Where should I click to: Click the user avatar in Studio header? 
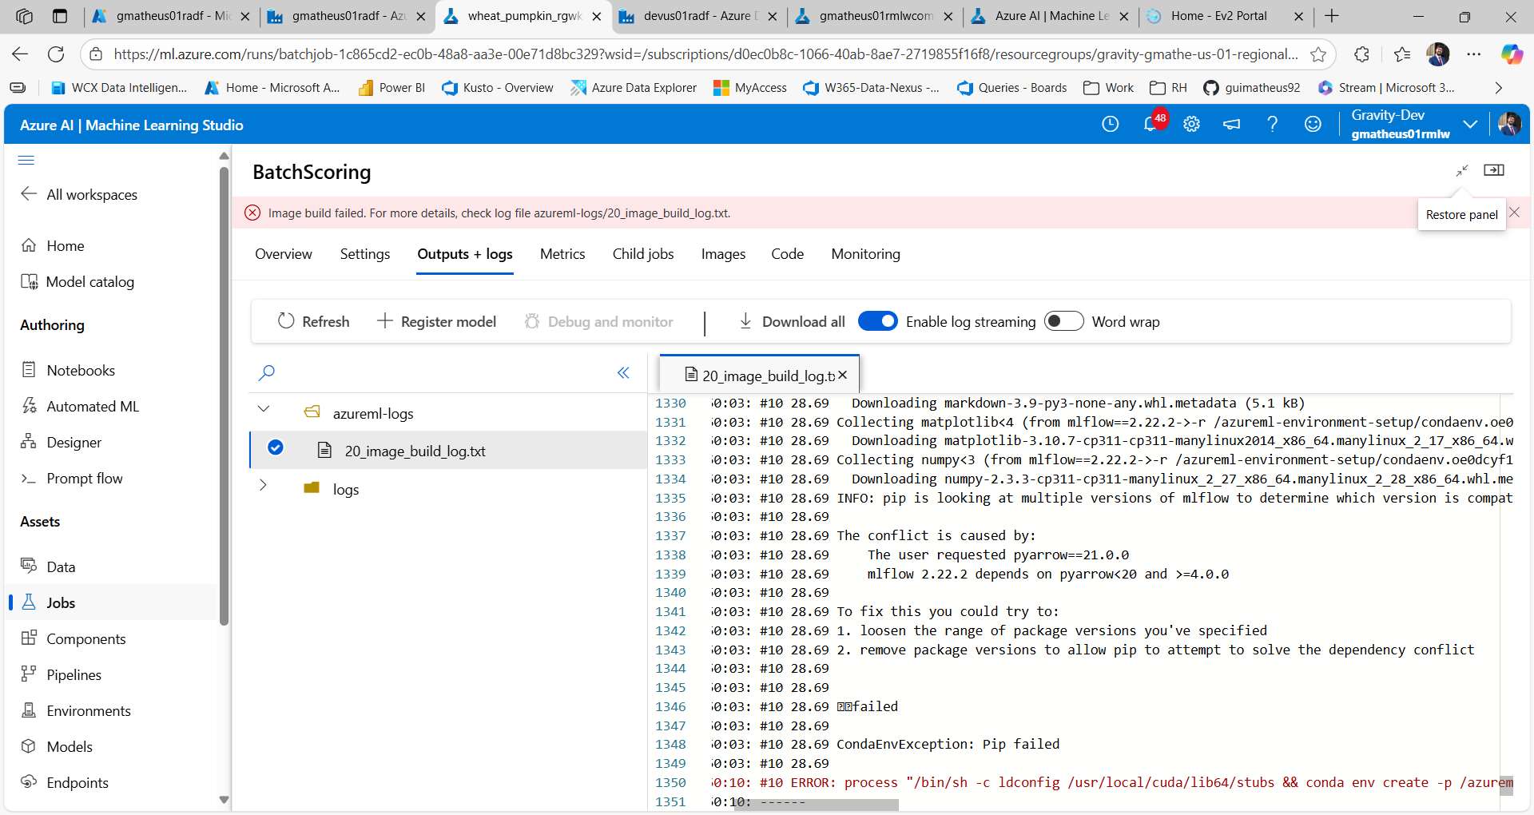[1509, 124]
